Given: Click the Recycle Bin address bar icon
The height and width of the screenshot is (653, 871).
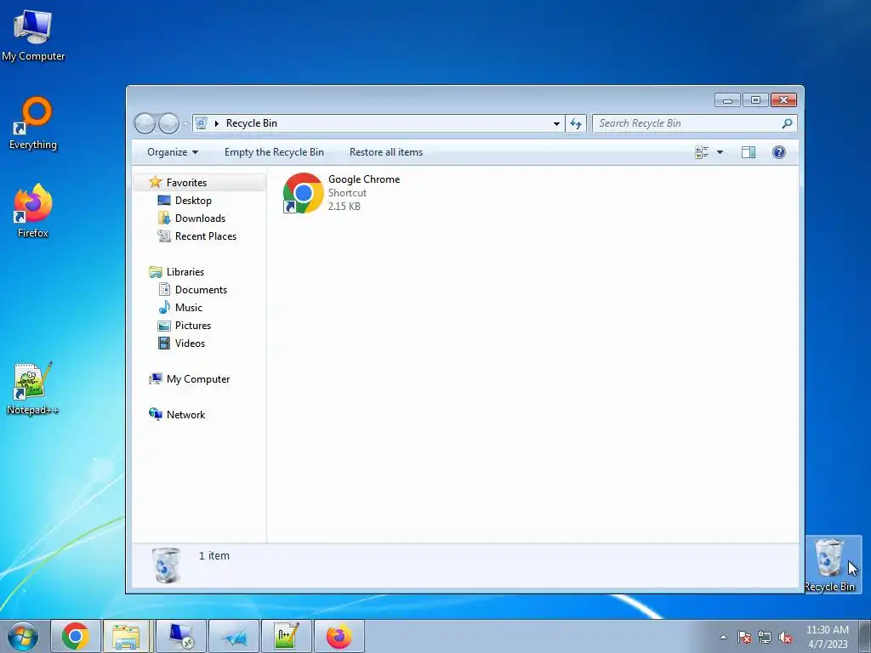Looking at the screenshot, I should pyautogui.click(x=201, y=123).
